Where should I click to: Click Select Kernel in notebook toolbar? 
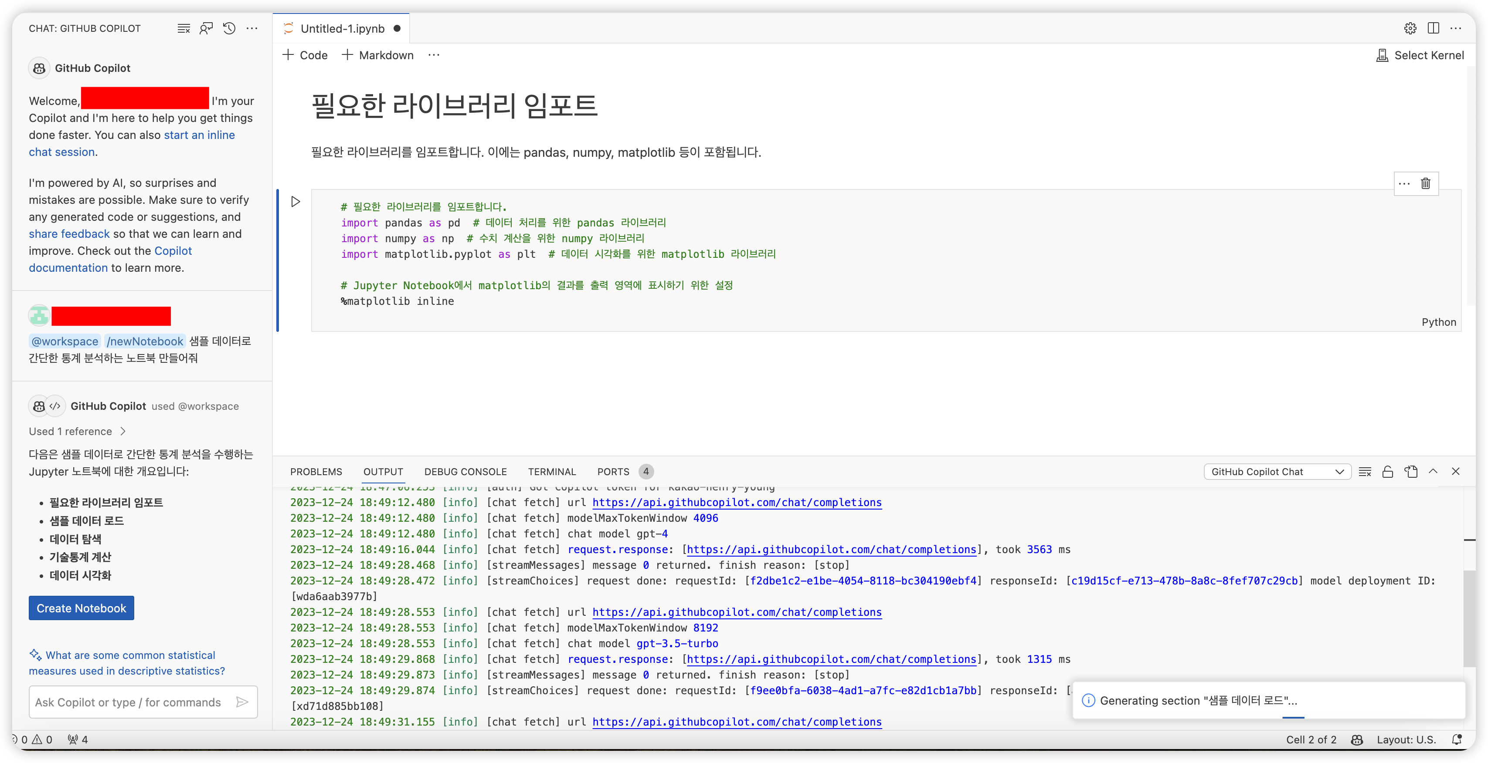[x=1420, y=55]
